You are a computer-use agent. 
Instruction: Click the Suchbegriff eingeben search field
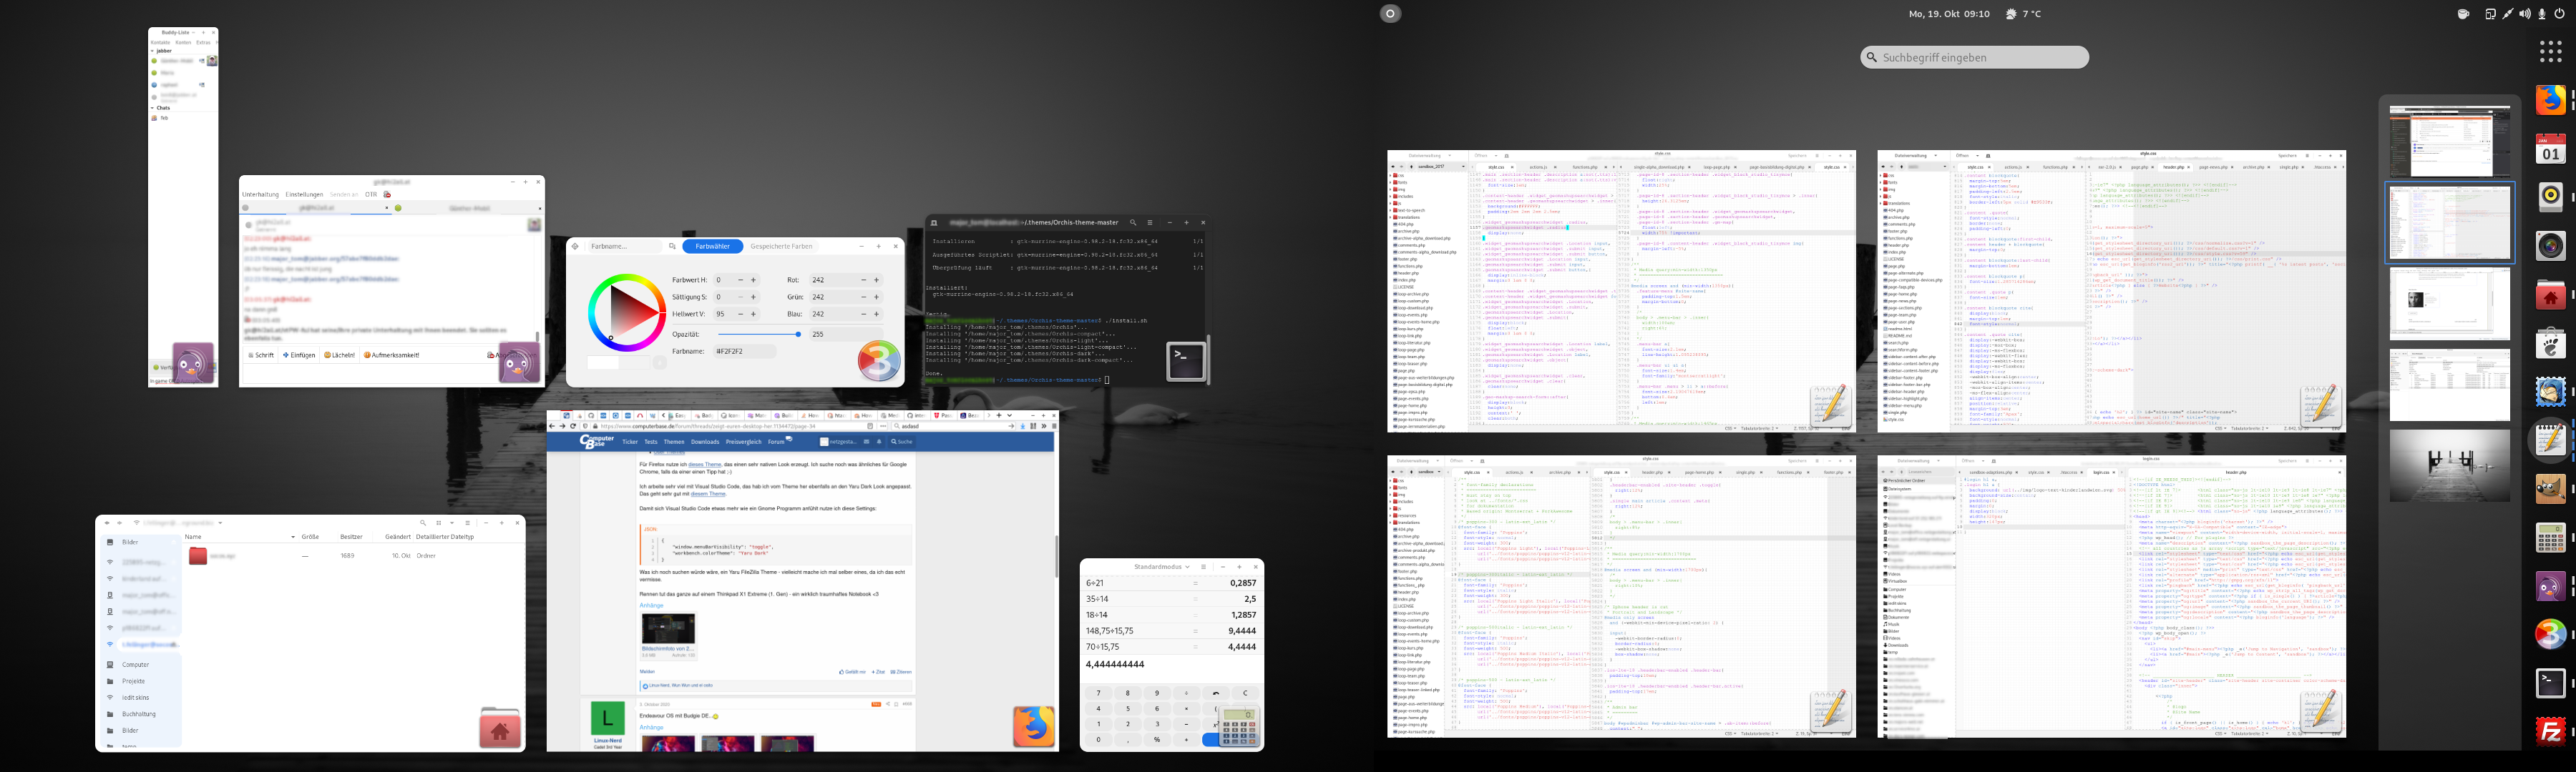click(x=1974, y=58)
